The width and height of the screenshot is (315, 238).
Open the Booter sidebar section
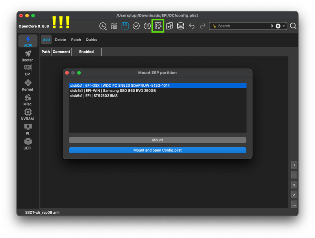28,56
